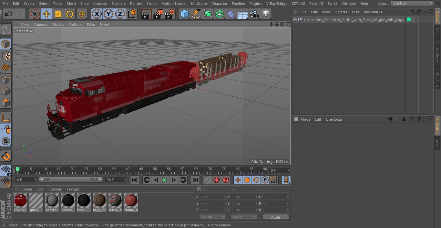Select the Live Selection tool
Image resolution: width=441 pixels, height=228 pixels.
click(x=35, y=14)
